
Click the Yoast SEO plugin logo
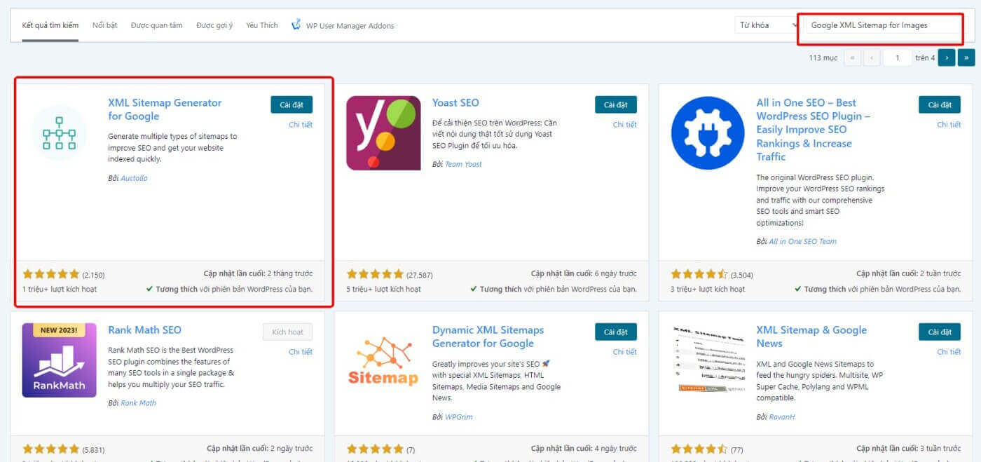(x=383, y=133)
